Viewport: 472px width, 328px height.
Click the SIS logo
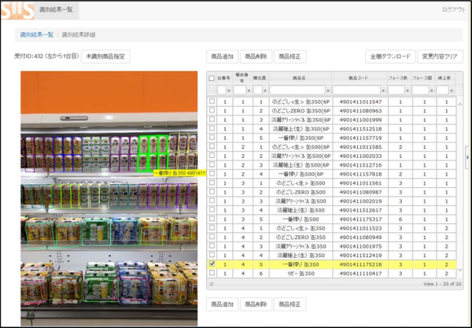(x=17, y=11)
